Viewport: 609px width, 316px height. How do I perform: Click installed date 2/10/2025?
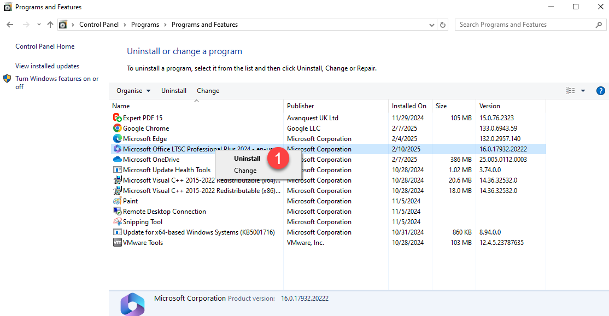(x=406, y=149)
